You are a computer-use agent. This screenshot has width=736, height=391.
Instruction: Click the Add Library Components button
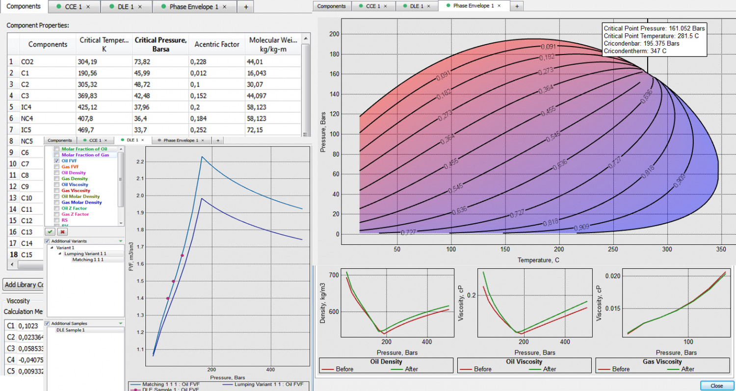click(24, 285)
